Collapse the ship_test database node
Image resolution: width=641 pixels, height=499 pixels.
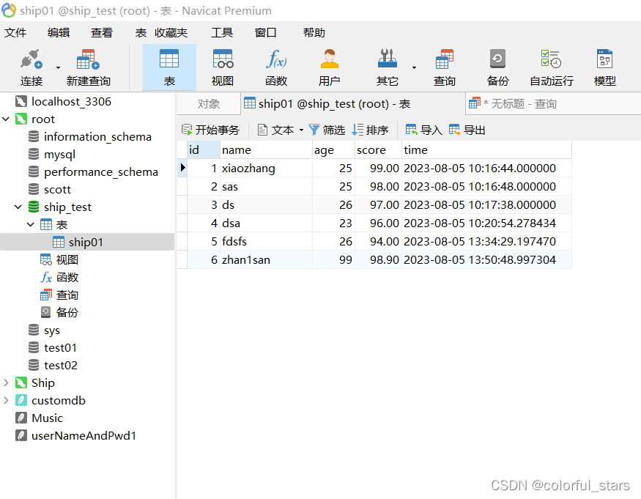[x=18, y=207]
